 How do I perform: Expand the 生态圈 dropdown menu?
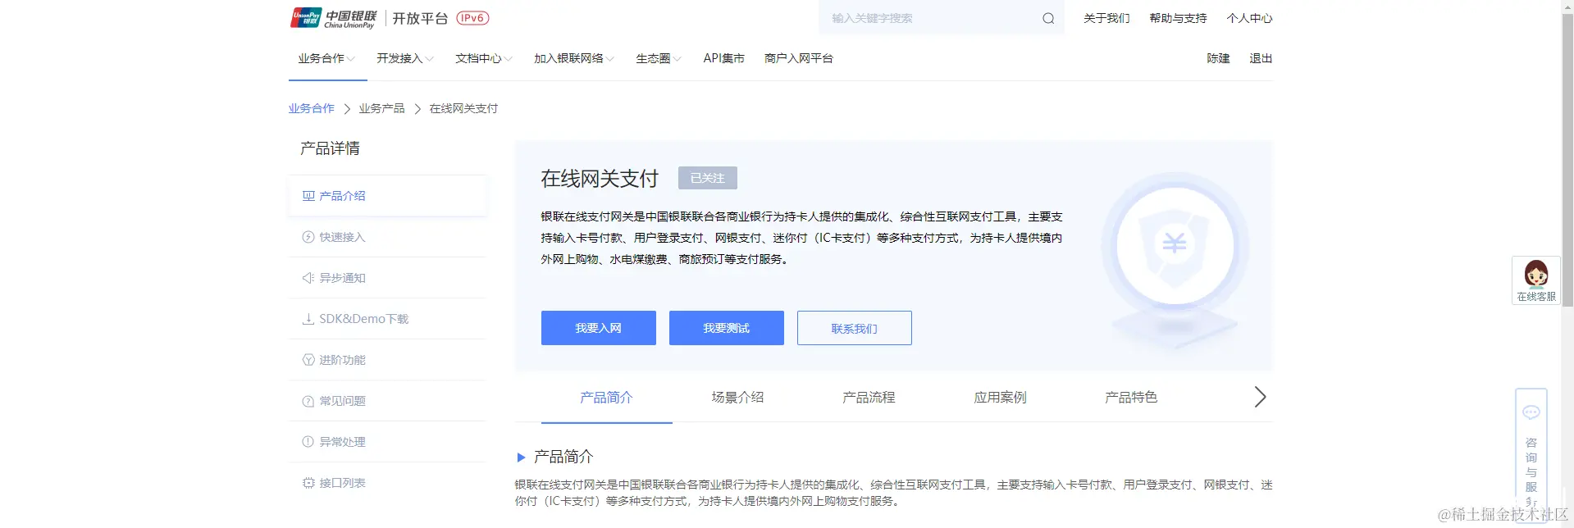[x=659, y=58]
